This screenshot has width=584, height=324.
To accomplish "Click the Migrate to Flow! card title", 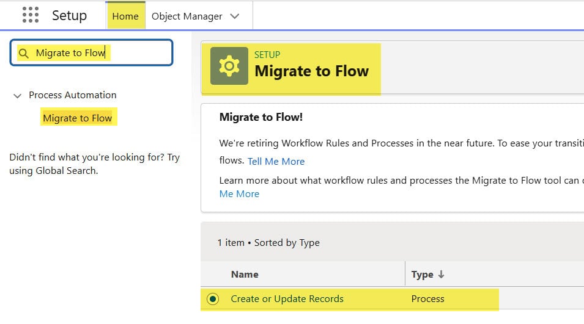I will point(261,117).
